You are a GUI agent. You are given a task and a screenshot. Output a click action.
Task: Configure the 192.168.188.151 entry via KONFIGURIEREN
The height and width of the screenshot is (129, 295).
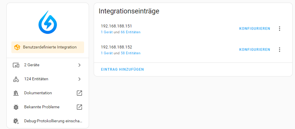(255, 29)
